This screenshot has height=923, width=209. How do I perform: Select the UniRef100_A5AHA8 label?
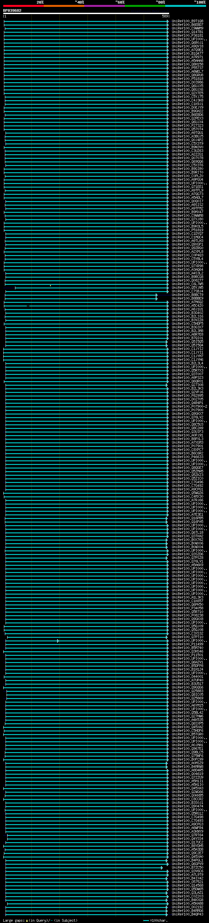coord(187,61)
